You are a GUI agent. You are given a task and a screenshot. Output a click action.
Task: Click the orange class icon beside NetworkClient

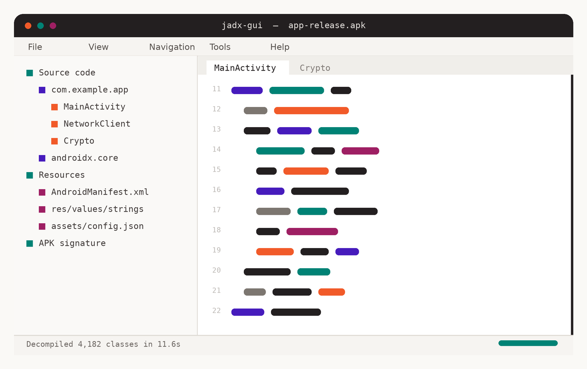[54, 124]
